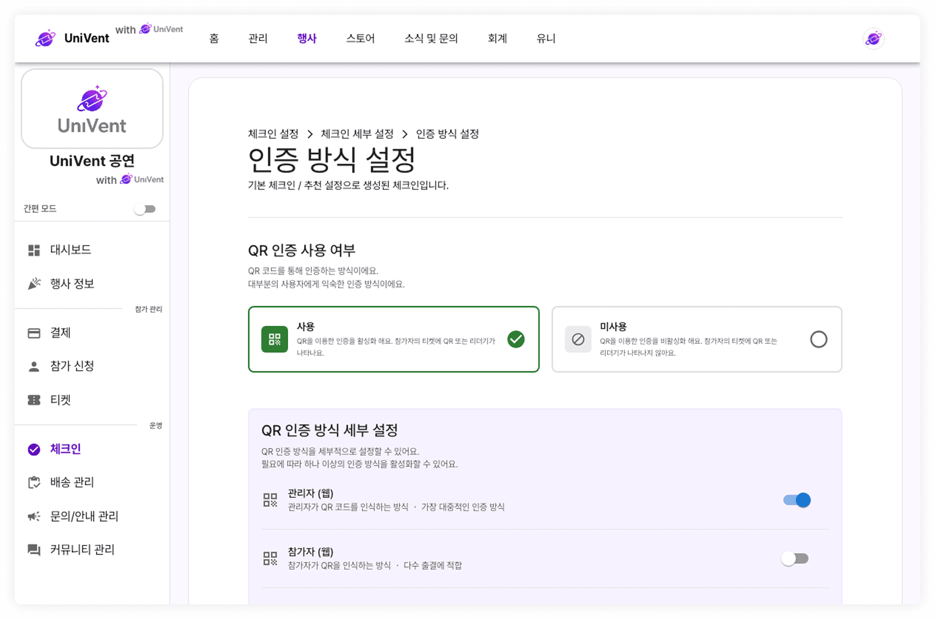
Task: Click 인증 방식 설정 breadcrumb
Action: pos(448,134)
